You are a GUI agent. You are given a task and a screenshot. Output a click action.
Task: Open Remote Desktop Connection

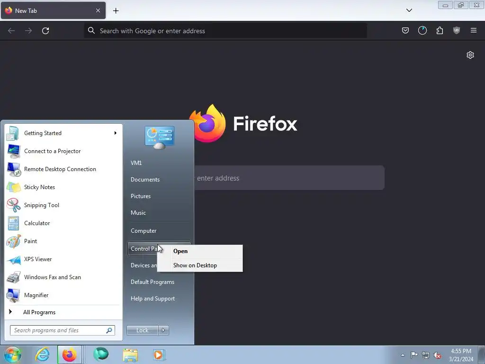[63, 169]
